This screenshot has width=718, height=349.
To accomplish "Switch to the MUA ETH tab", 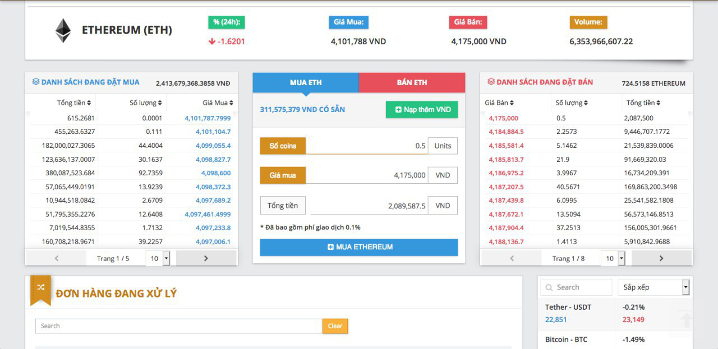I will pyautogui.click(x=306, y=82).
